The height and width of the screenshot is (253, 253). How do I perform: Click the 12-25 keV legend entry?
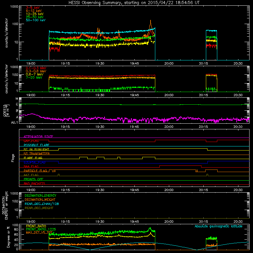(x=35, y=14)
